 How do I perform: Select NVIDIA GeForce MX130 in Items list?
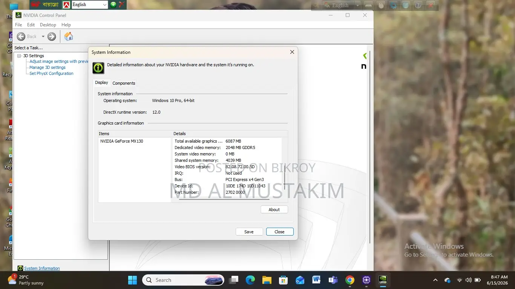tap(121, 141)
